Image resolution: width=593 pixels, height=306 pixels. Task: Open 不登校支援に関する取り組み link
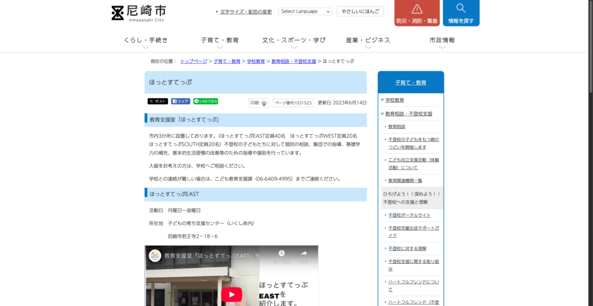click(x=413, y=265)
